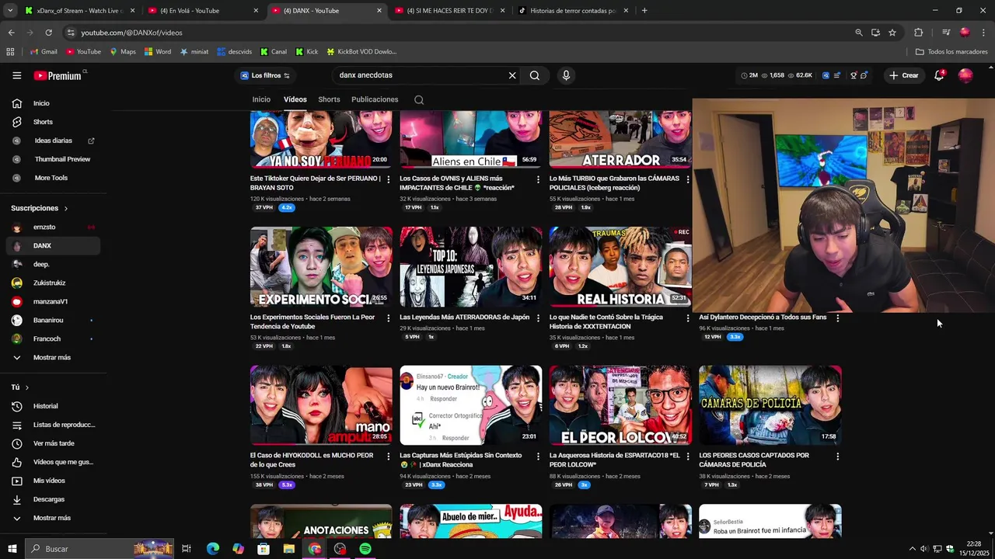The width and height of the screenshot is (995, 559).
Task: Expand Mostrar más under Tú section
Action: [x=52, y=518]
